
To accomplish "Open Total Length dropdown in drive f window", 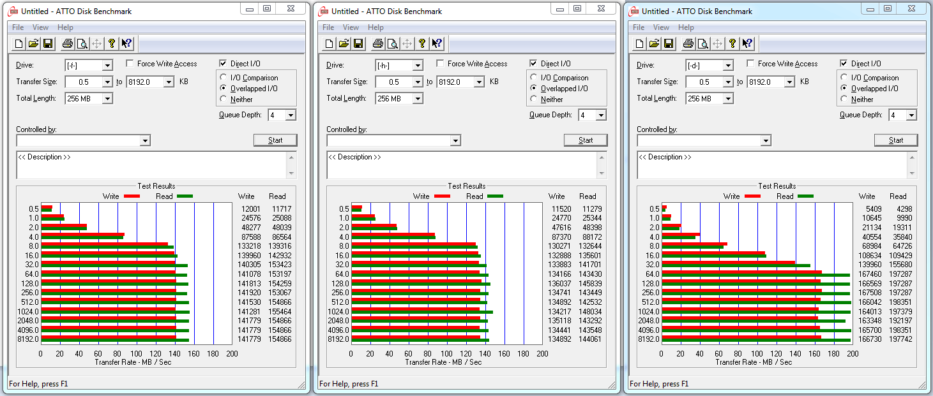I will pos(107,98).
